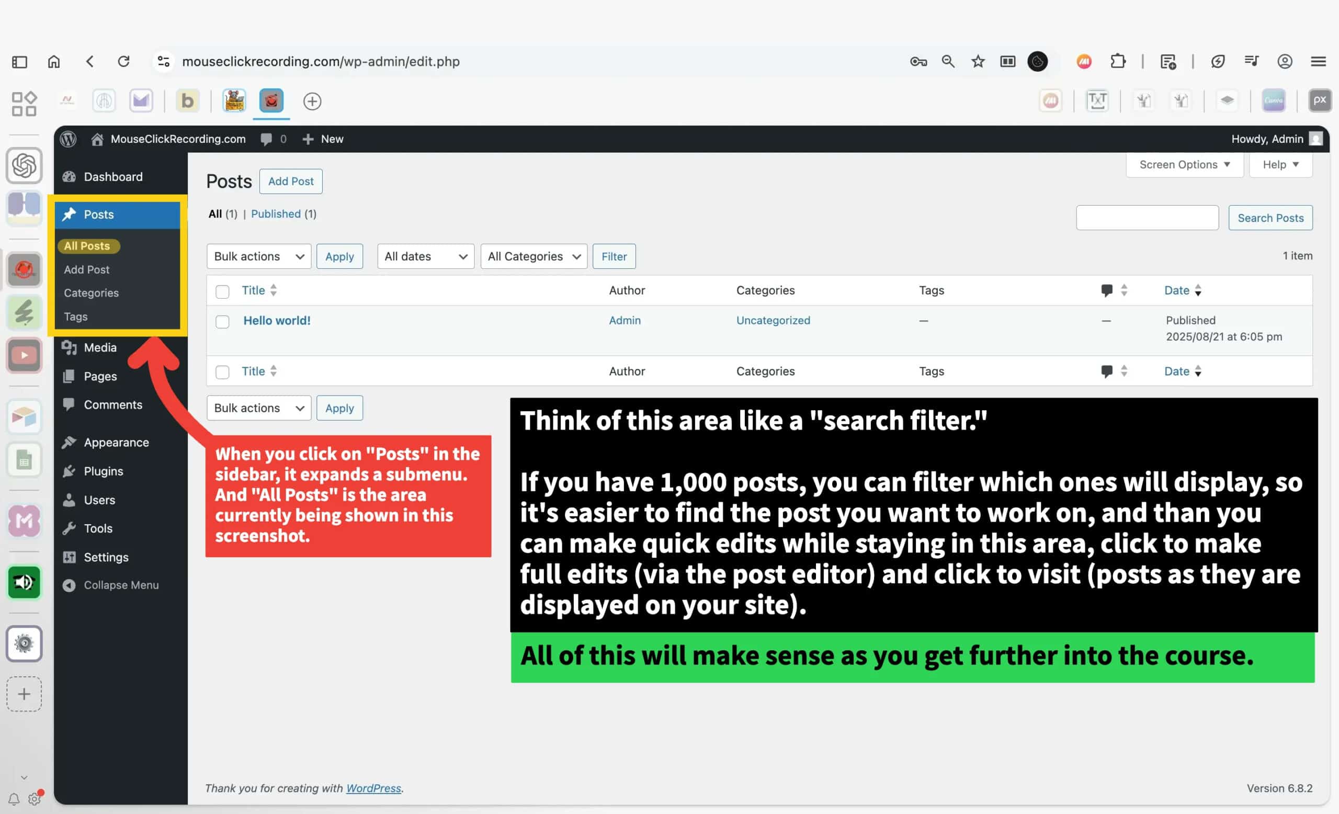Expand the Screen Options panel
1339x814 pixels.
coord(1184,165)
